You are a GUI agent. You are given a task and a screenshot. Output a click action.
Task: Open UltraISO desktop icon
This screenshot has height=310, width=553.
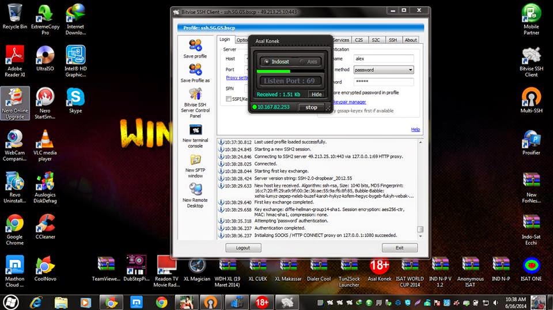pos(45,59)
